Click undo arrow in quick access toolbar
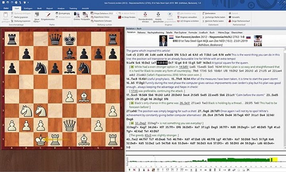 (x=8, y=2)
